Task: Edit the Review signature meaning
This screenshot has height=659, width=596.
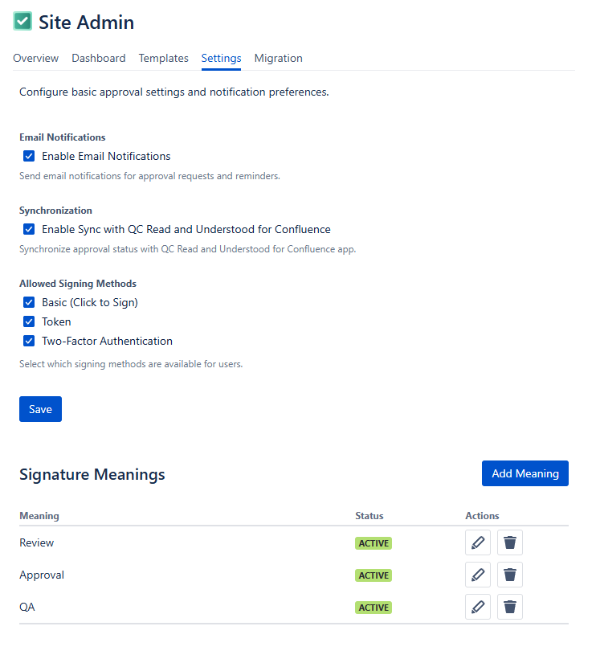Action: (478, 543)
